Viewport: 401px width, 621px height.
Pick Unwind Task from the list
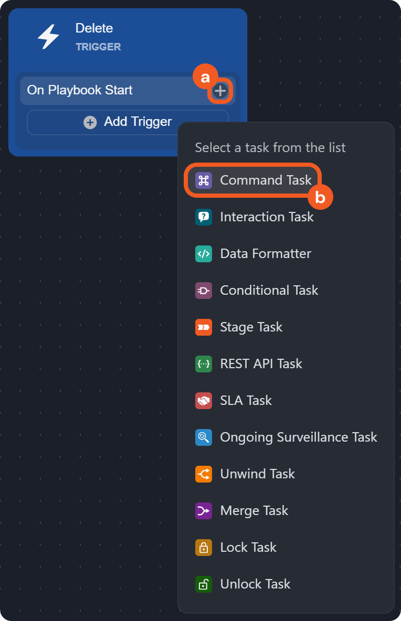click(257, 474)
